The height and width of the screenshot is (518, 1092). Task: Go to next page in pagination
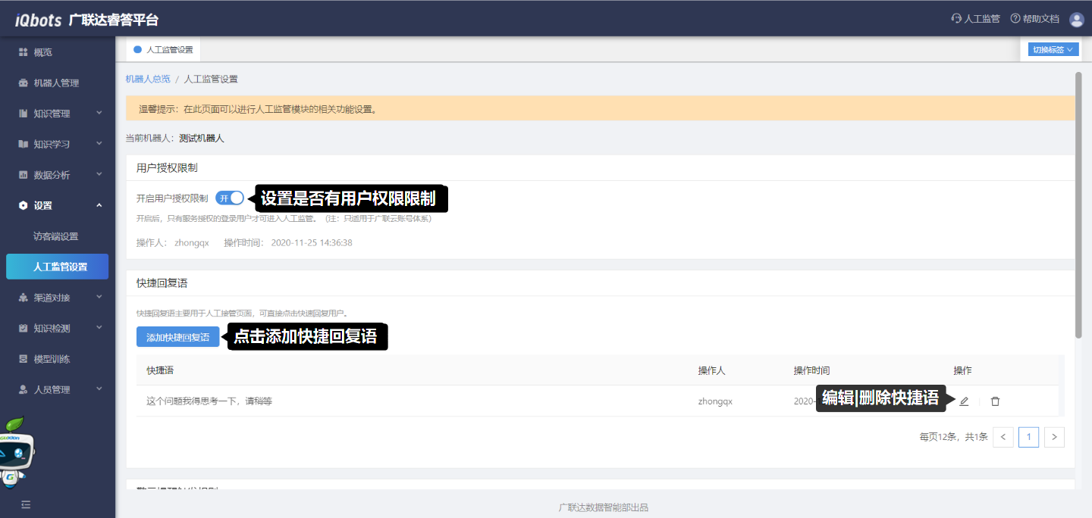[1054, 437]
